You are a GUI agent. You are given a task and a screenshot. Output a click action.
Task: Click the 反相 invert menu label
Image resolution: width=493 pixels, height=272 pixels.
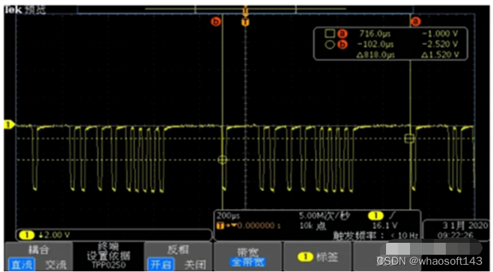(x=178, y=249)
